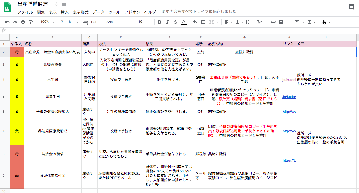
Task: Open the font size 10 dropdown
Action: click(x=145, y=22)
